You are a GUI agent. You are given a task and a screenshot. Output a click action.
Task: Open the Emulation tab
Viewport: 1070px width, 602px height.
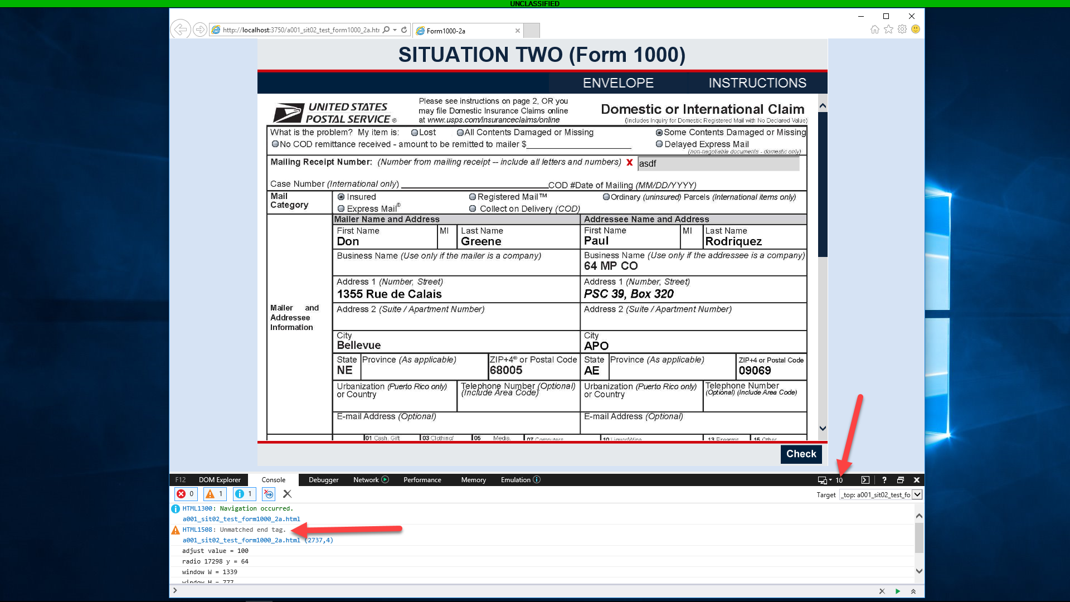[515, 480]
